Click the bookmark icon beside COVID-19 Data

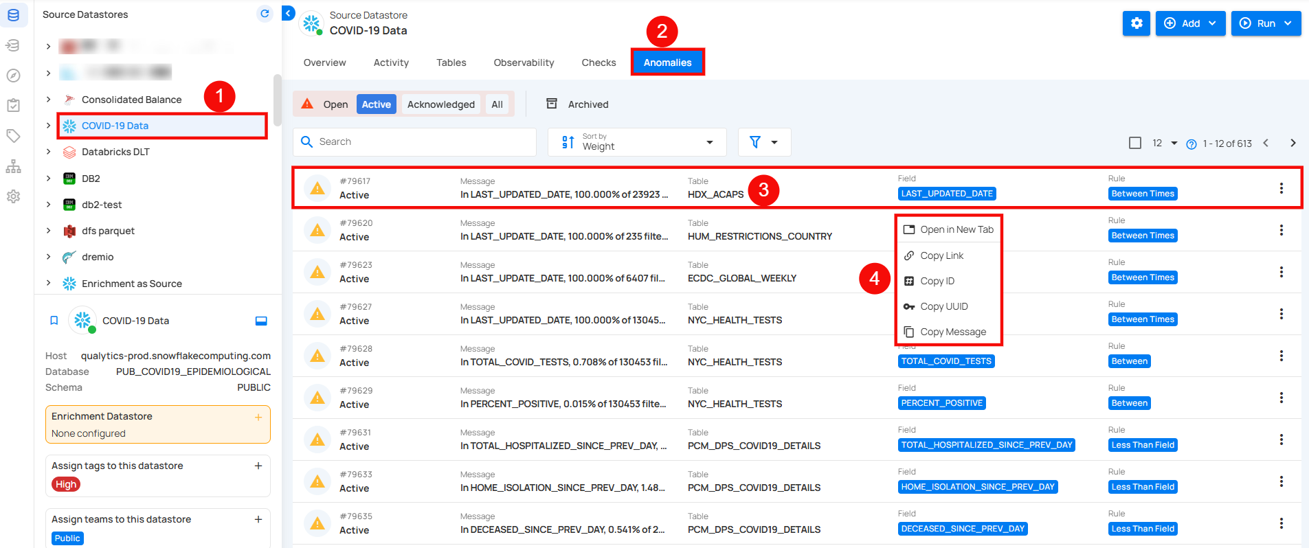[x=54, y=321]
